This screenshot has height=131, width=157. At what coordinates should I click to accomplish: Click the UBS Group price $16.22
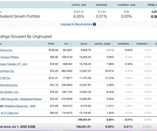[54, 99]
